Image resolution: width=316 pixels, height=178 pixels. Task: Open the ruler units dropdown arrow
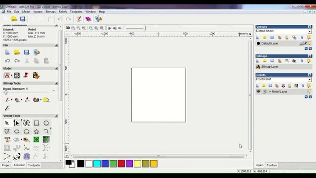(x=250, y=34)
